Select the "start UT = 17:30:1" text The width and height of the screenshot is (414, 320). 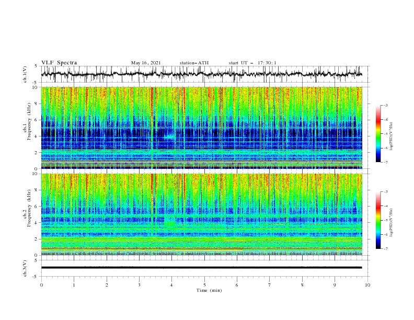coord(252,63)
